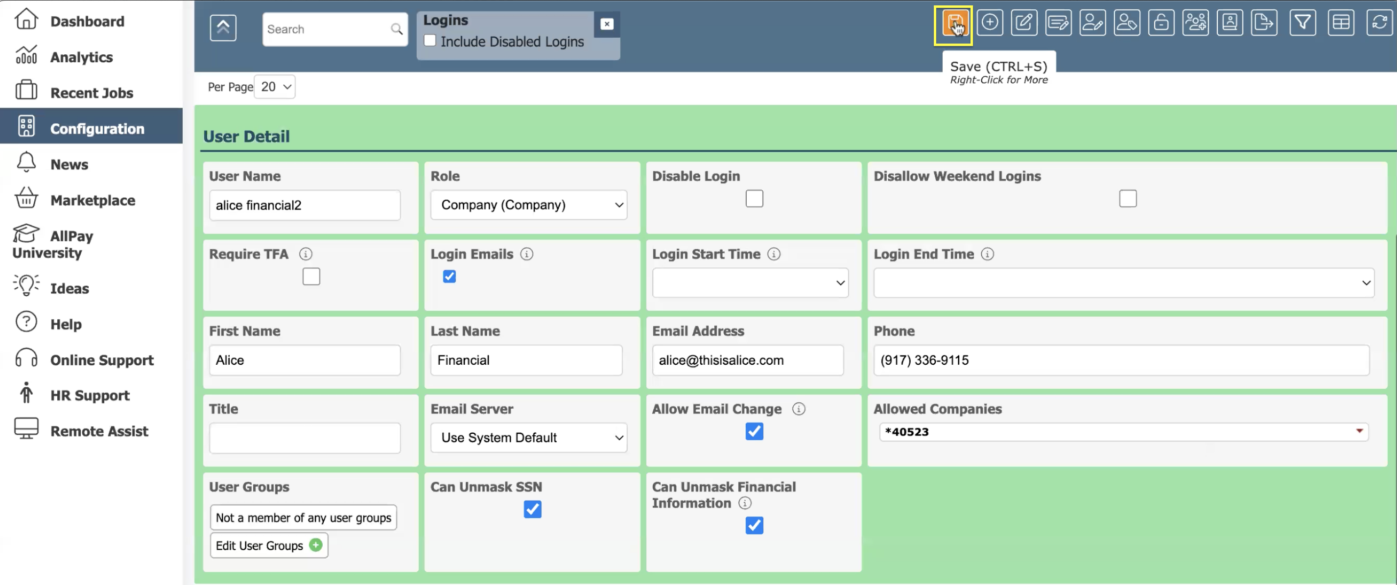The height and width of the screenshot is (585, 1397).
Task: Click Edit User Groups button
Action: [x=268, y=545]
